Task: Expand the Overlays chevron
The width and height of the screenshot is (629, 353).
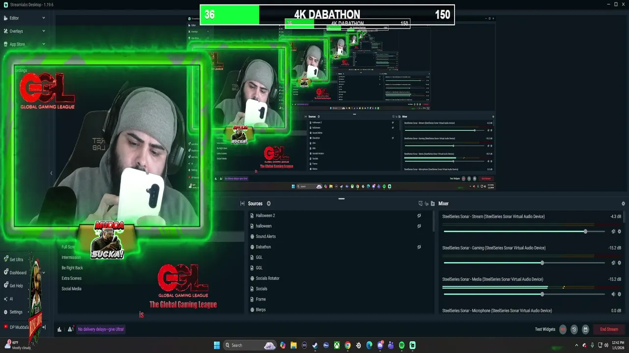Action: pyautogui.click(x=43, y=31)
